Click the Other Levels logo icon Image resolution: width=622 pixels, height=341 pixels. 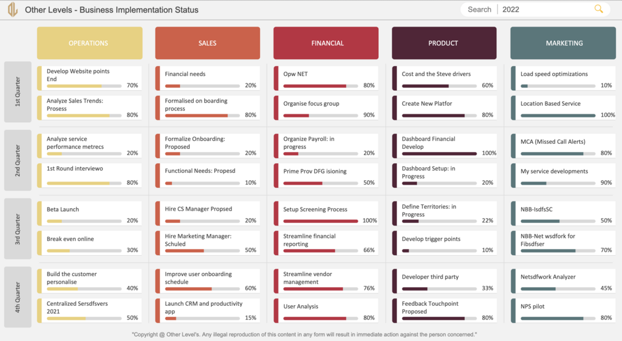point(13,9)
